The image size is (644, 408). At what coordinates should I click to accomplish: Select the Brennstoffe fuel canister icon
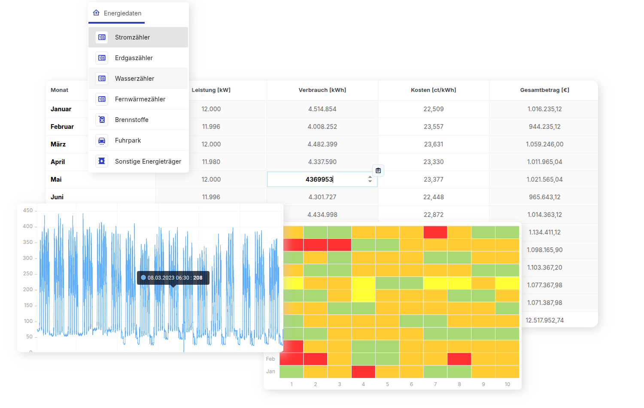(x=102, y=119)
